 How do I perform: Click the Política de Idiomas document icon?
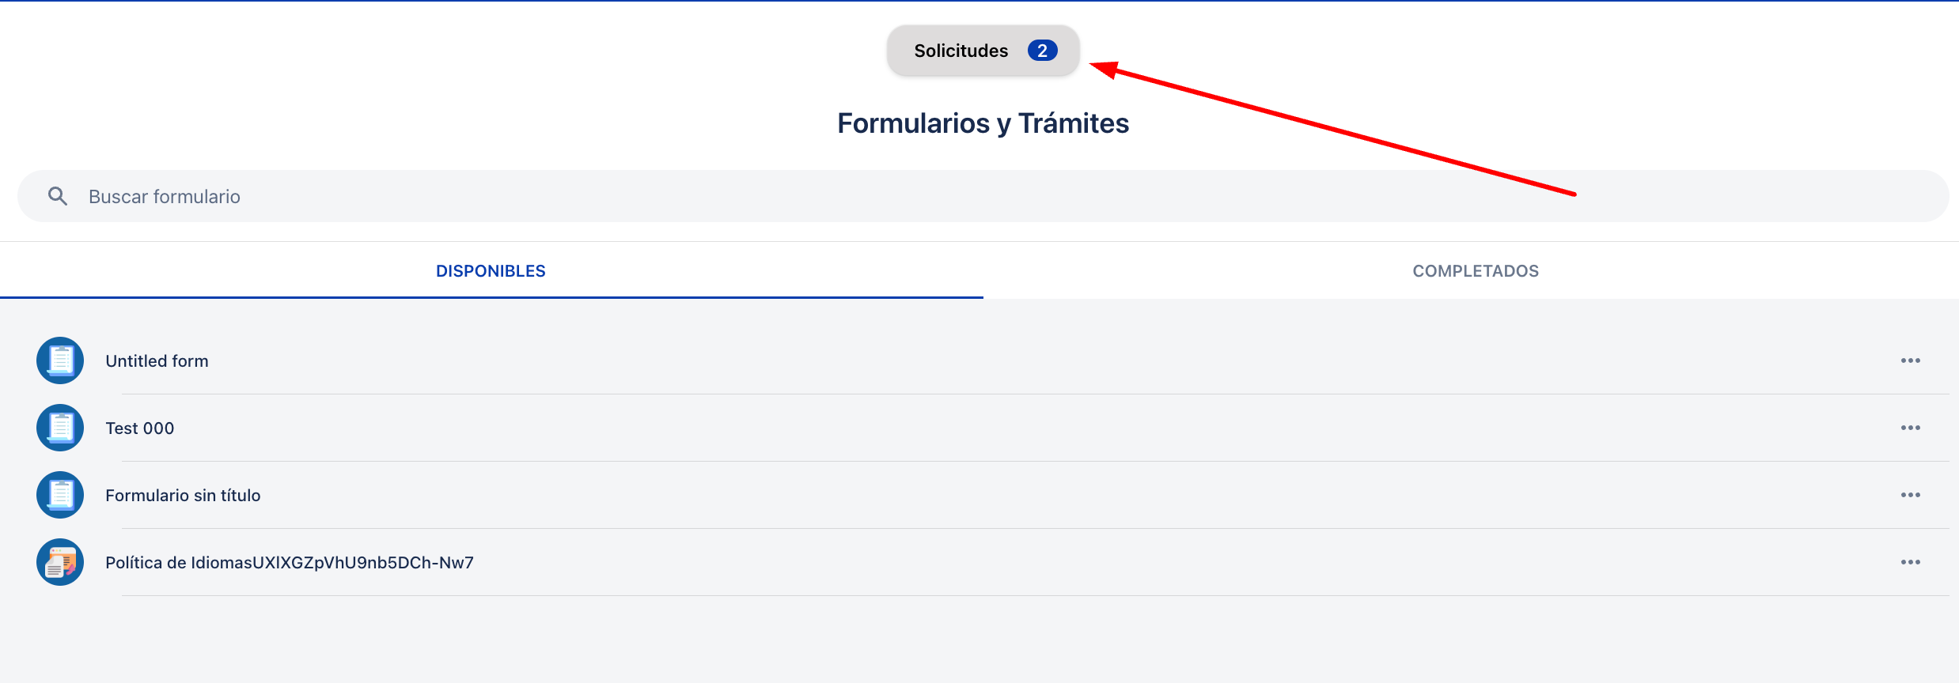60,562
